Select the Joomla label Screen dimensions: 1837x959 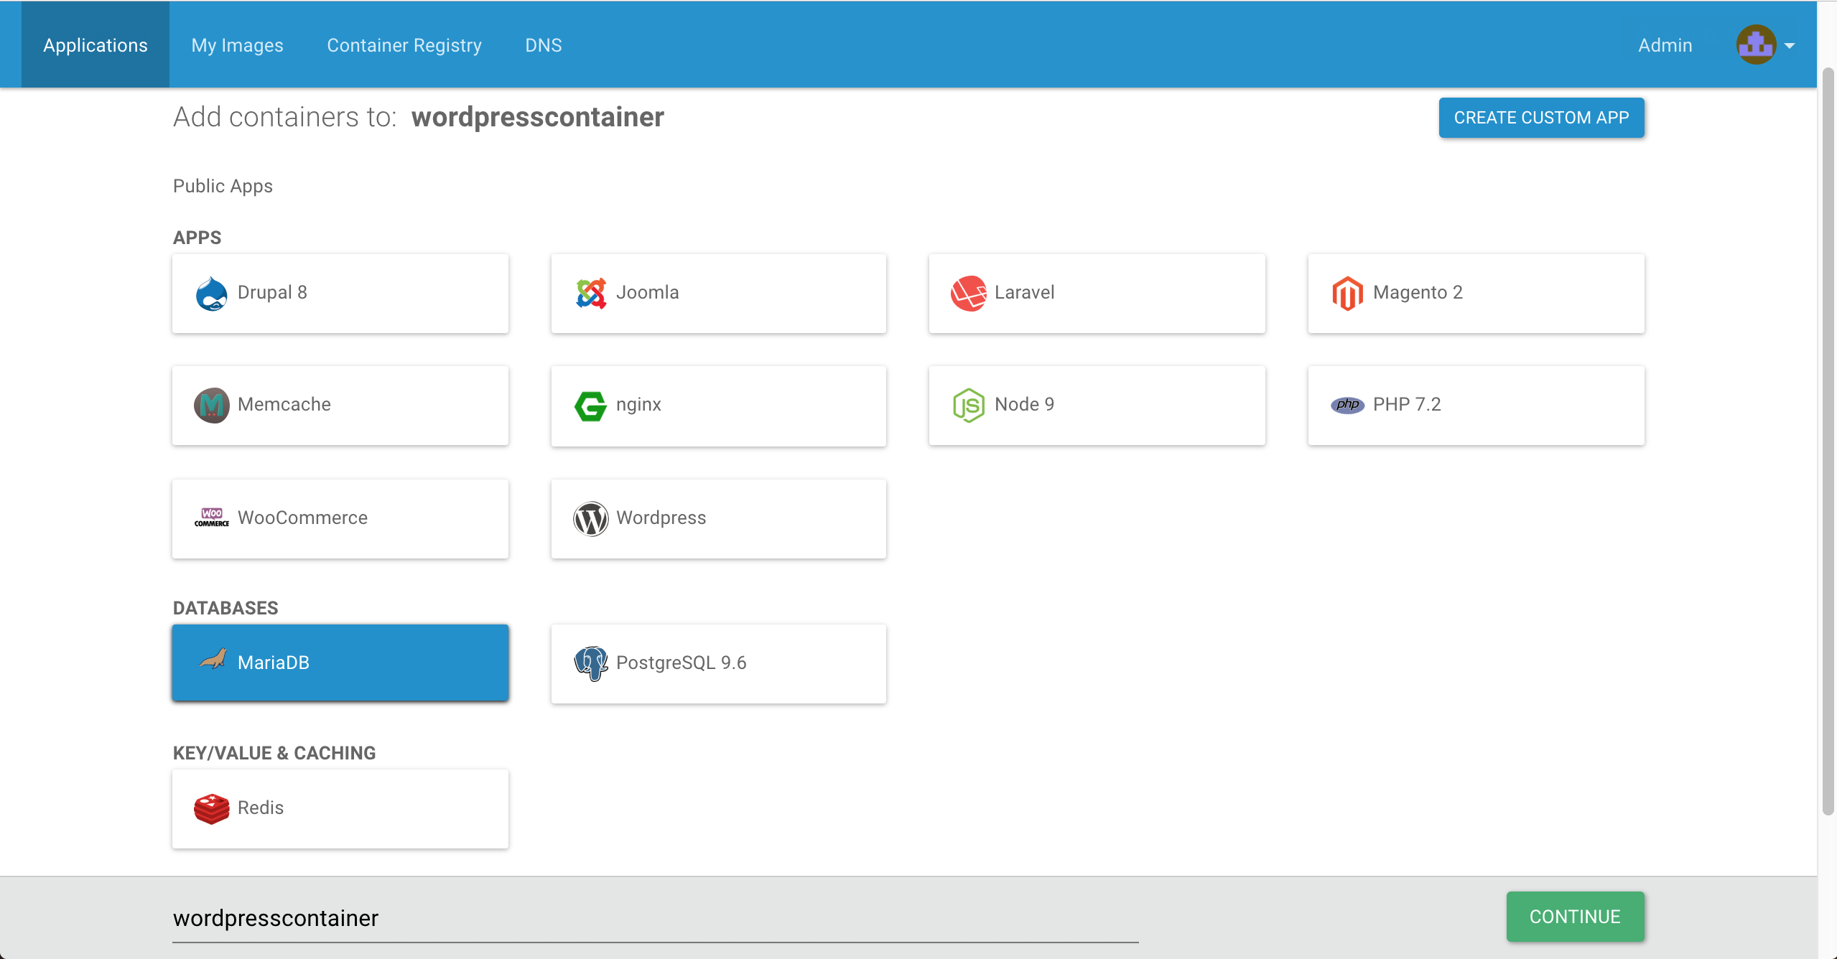(x=647, y=292)
